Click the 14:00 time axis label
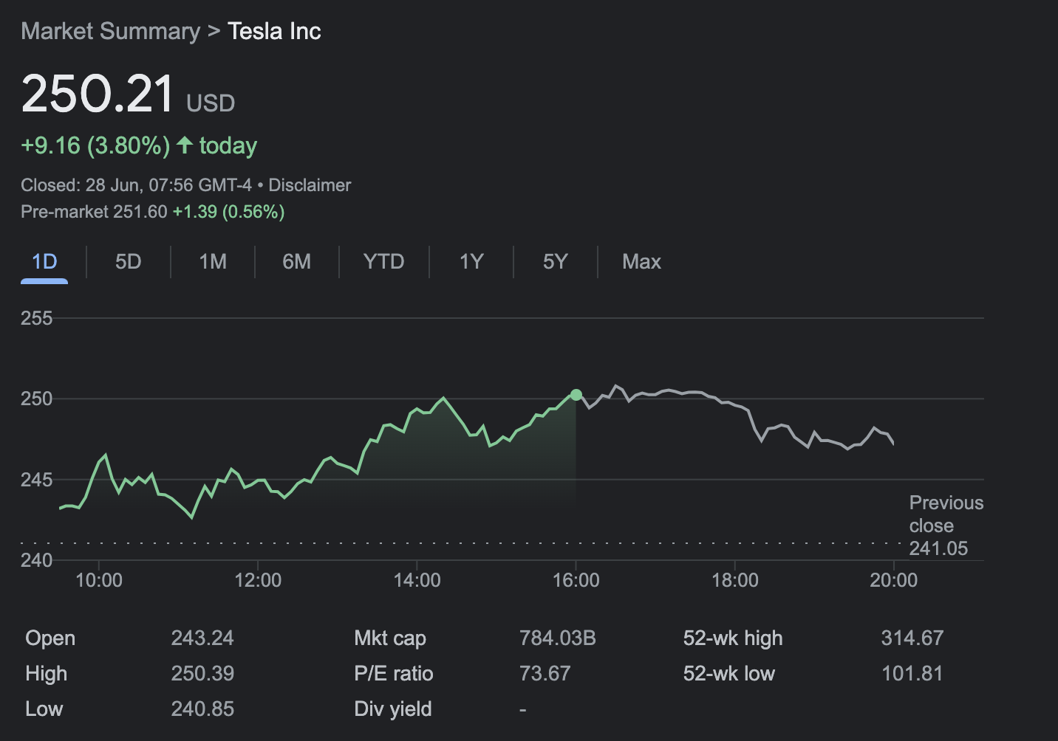1058x741 pixels. pyautogui.click(x=417, y=580)
